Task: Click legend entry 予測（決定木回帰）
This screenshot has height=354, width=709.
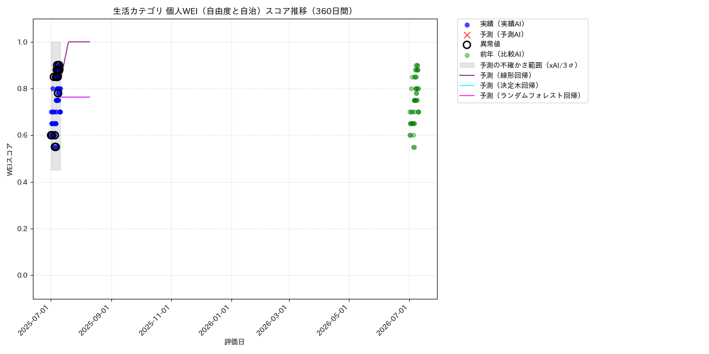Action: pos(509,85)
